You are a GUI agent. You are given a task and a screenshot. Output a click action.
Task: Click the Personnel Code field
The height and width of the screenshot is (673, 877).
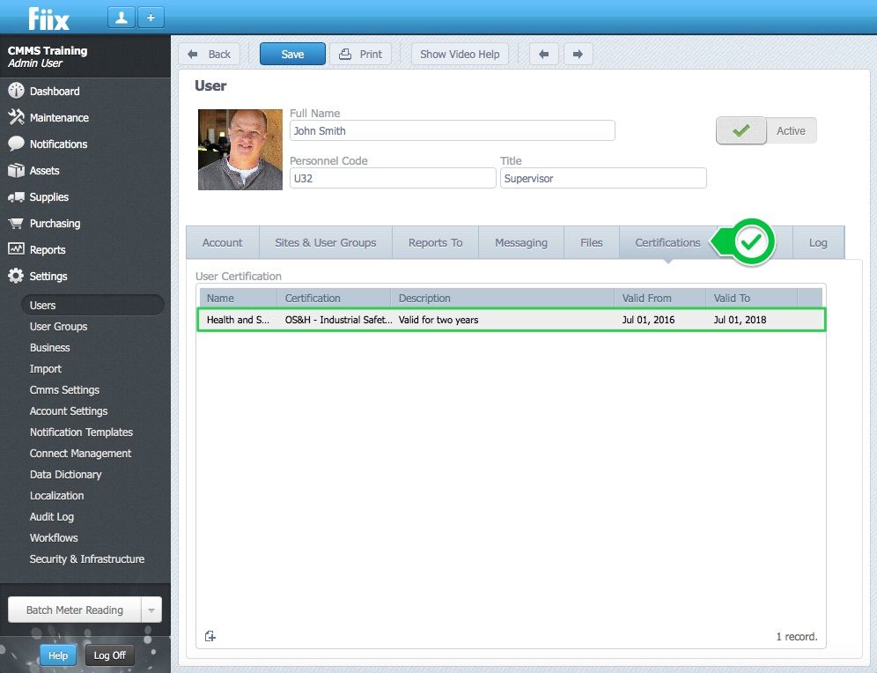pyautogui.click(x=393, y=179)
